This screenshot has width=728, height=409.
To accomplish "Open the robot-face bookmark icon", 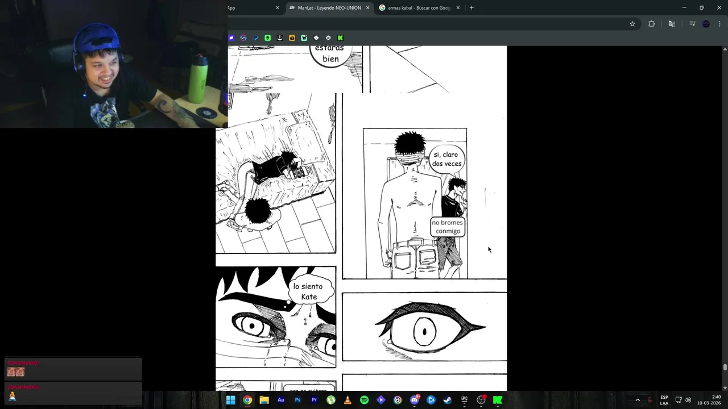I will click(328, 38).
